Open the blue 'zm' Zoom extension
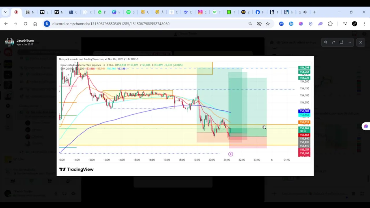This screenshot has height=208, width=370. click(281, 24)
